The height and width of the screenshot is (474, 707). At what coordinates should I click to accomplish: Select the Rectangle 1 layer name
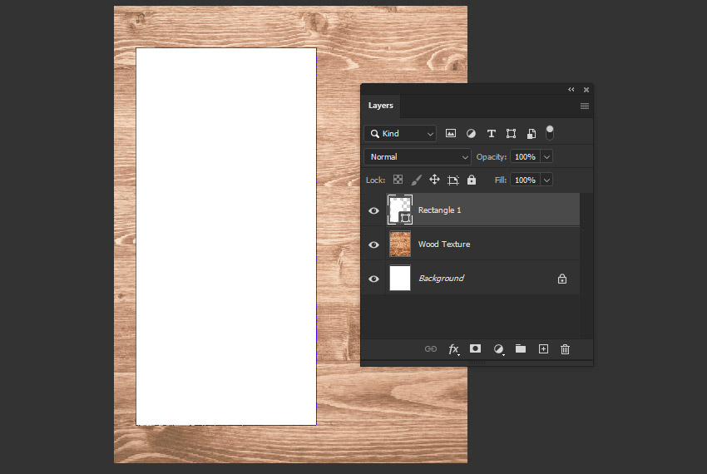(440, 210)
